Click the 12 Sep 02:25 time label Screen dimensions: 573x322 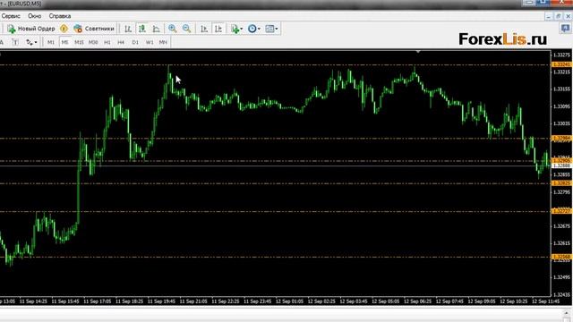[x=321, y=301]
